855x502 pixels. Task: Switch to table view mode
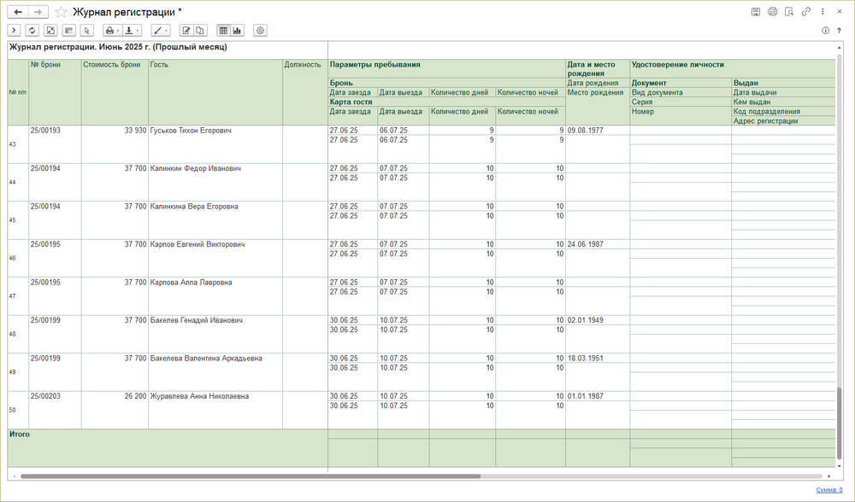pos(223,30)
